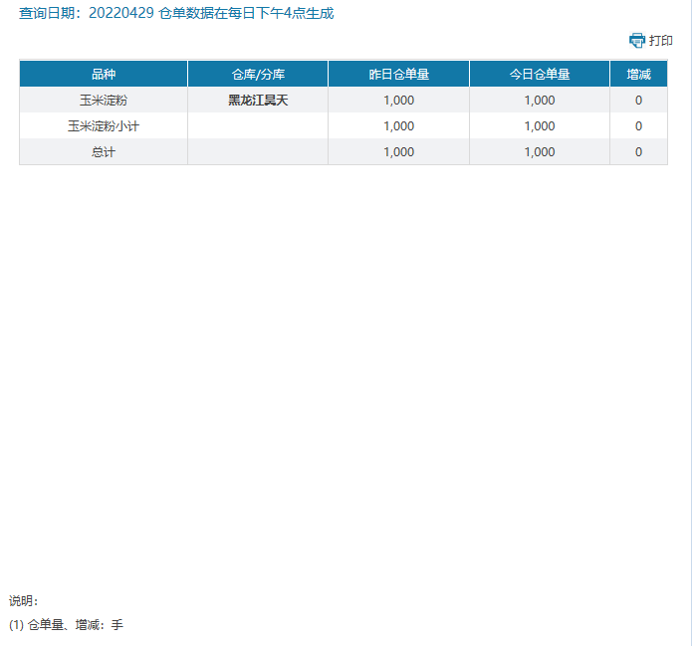The height and width of the screenshot is (646, 693).
Task: Click 昨日仓单量 value in 玉米淀粉小计 row
Action: tap(398, 126)
